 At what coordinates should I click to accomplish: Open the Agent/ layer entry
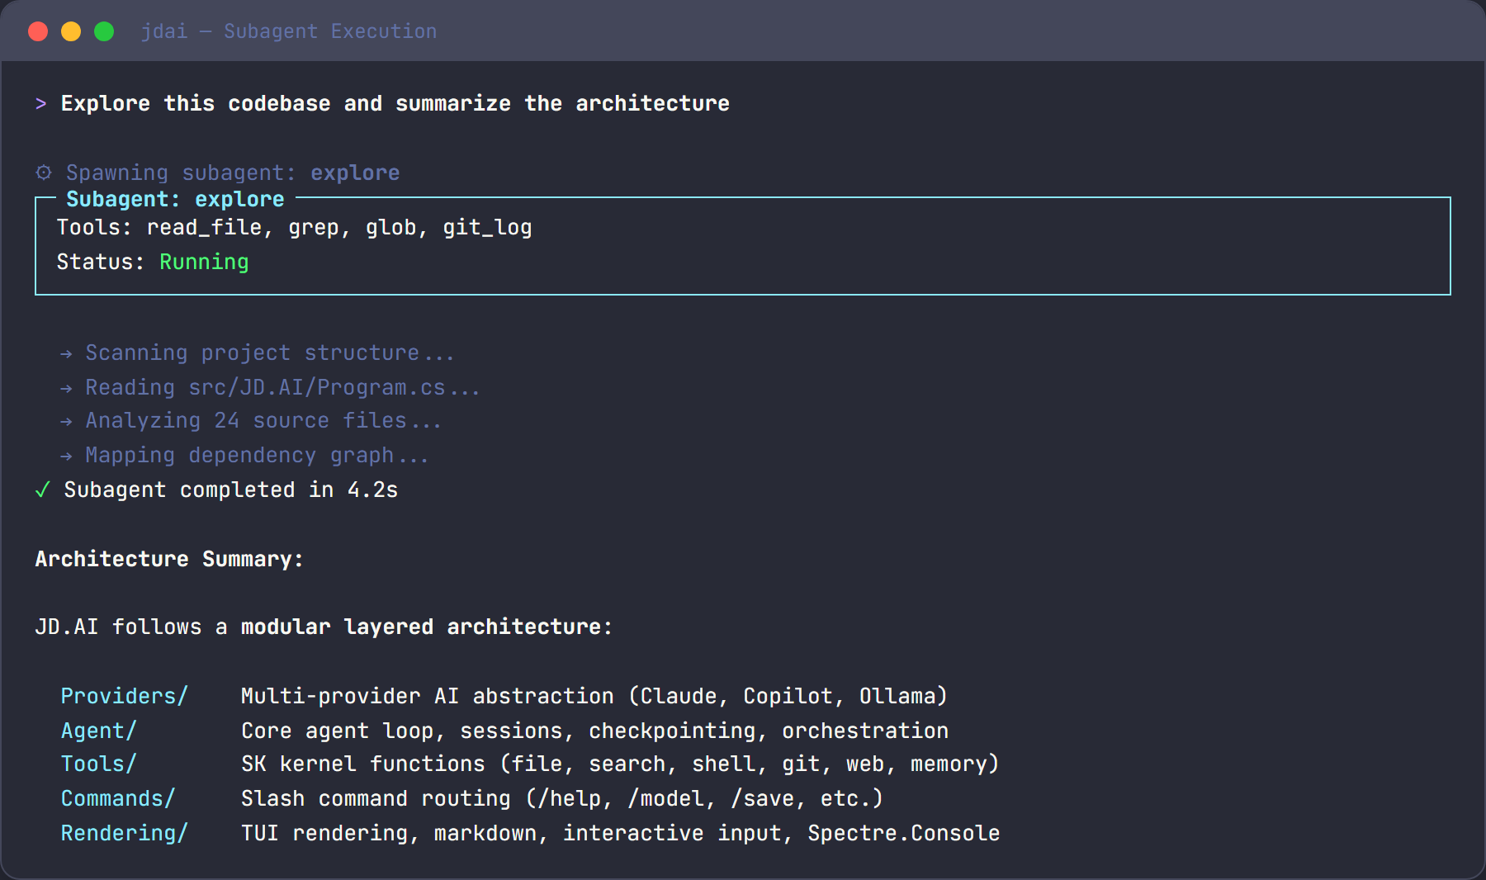[x=98, y=731]
